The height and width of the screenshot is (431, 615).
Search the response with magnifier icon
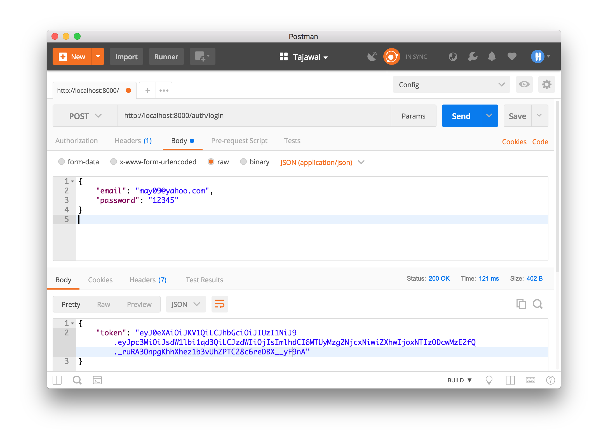tap(537, 304)
